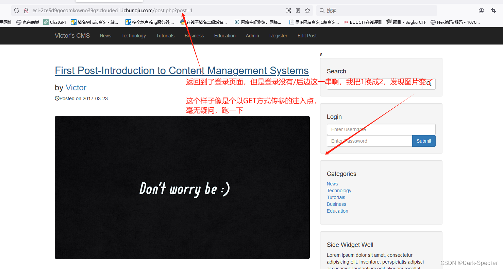Click the site permissions icon before the URL
This screenshot has height=269, width=503.
point(26,11)
